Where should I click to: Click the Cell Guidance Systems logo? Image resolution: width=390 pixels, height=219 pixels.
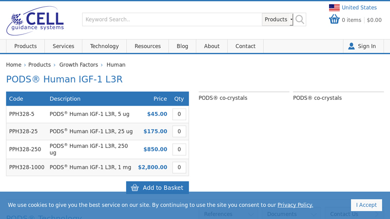(x=35, y=20)
